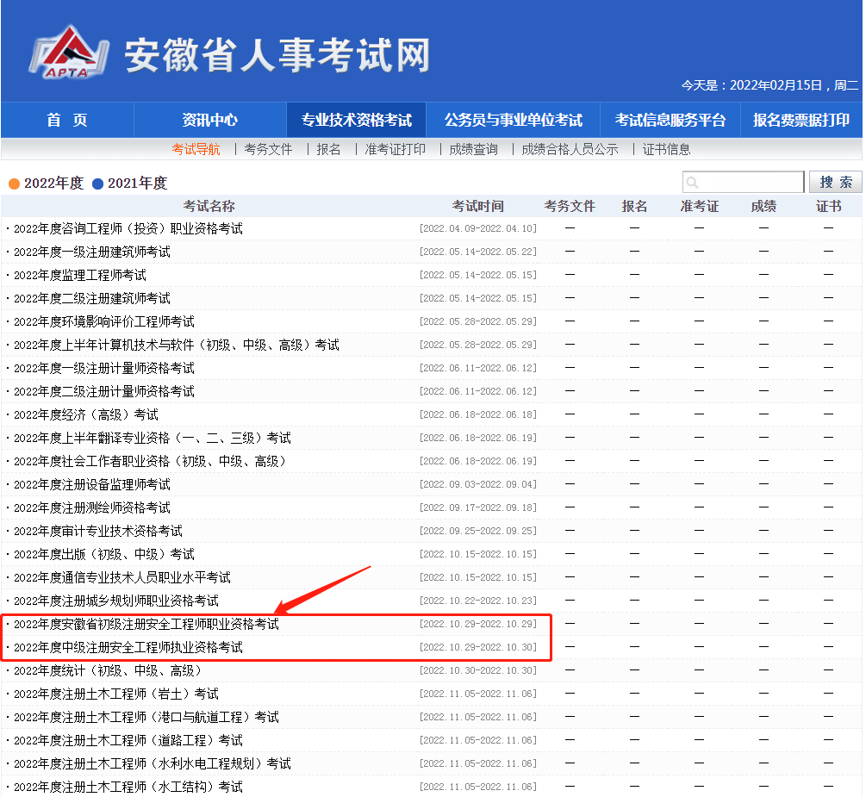This screenshot has width=866, height=797.
Task: Open 成绩合格人员公示 sub-tab
Action: coord(570,149)
